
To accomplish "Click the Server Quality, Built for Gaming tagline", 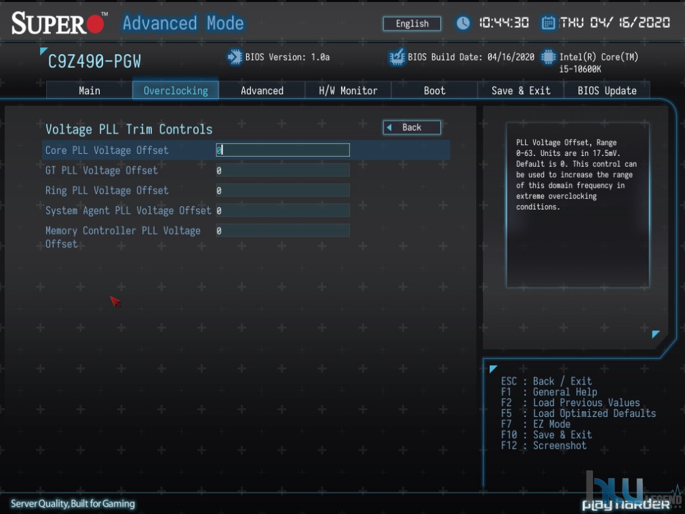I will [73, 504].
